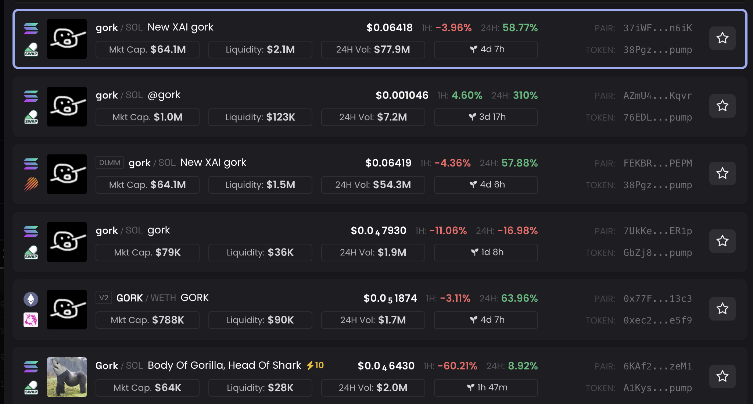Favorite the New XAI gork pair with the star
This screenshot has width=753, height=404.
[x=722, y=38]
